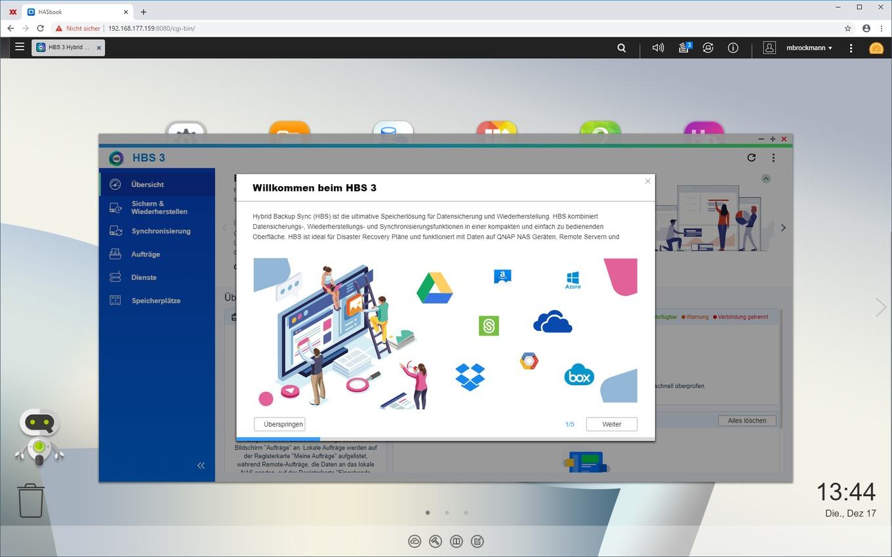892x557 pixels.
Task: Bookmark page with the star icon
Action: click(848, 28)
